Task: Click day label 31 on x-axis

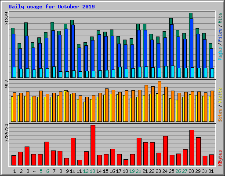Action: click(211, 171)
